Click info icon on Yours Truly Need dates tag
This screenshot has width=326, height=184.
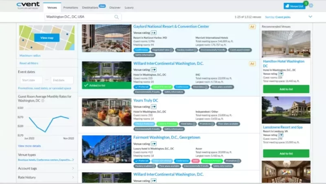194,124
